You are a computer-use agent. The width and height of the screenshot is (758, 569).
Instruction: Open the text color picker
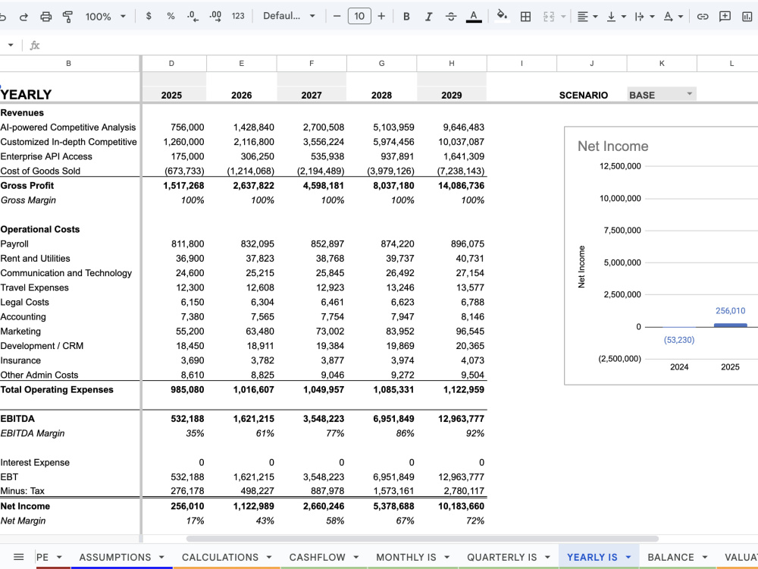click(474, 17)
